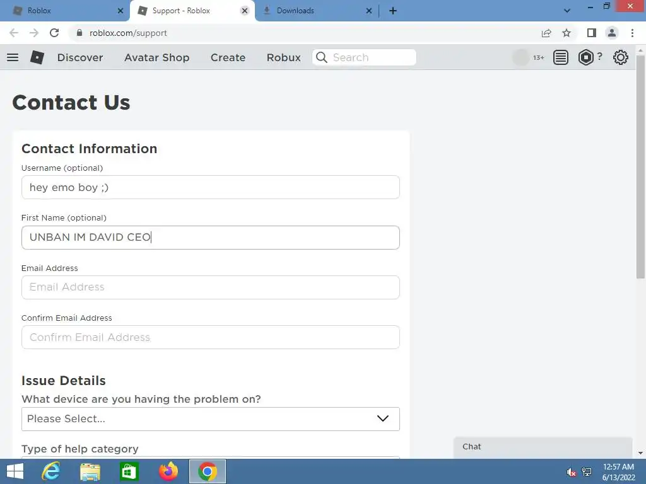Open the Discover menu item
Viewport: 646px width, 484px height.
tap(80, 57)
